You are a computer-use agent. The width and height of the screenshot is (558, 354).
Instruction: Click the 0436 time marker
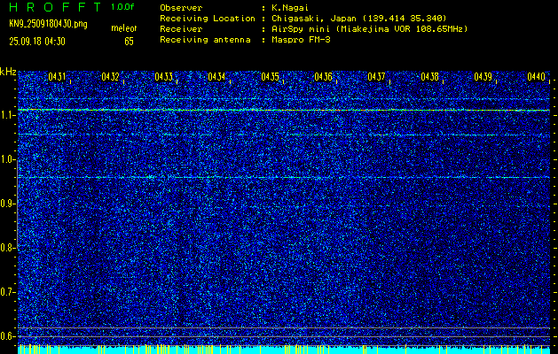(x=323, y=77)
